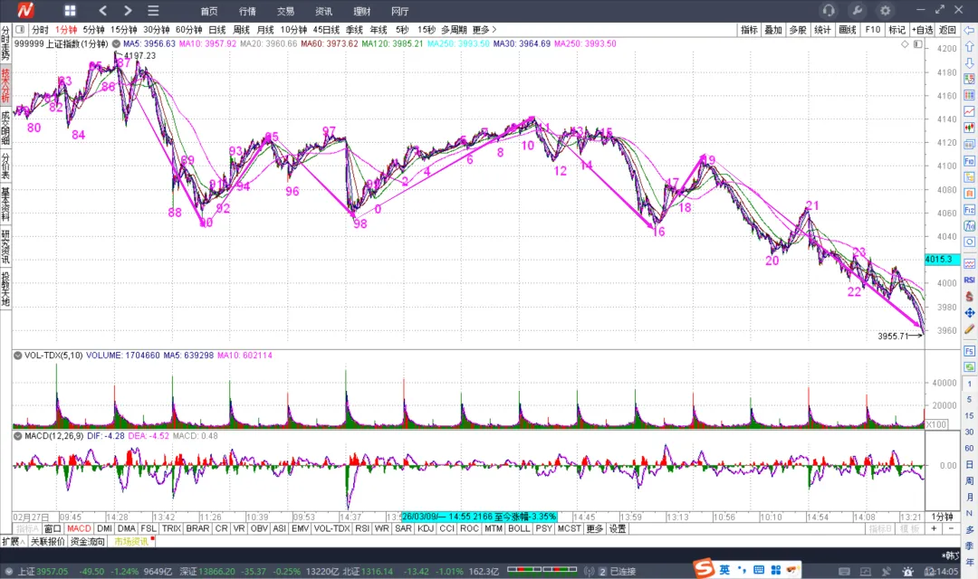Expand 更多 indicators in bottom indicator bar
The image size is (978, 579).
point(594,528)
